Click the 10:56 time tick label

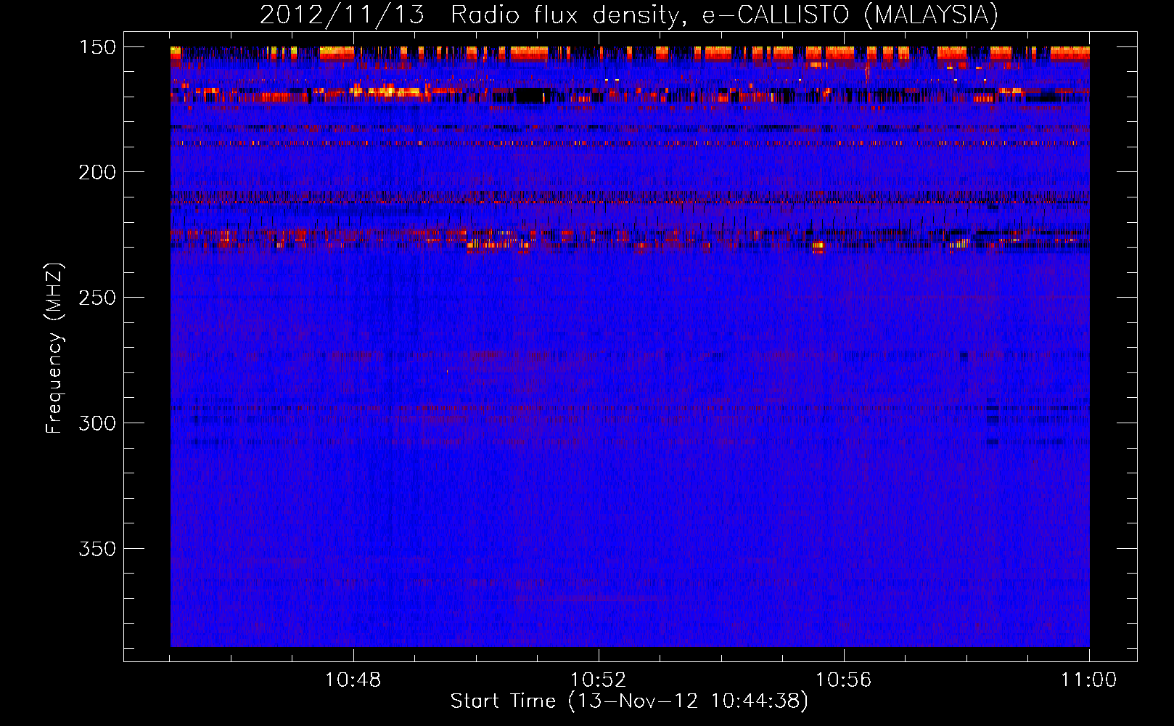pos(844,680)
